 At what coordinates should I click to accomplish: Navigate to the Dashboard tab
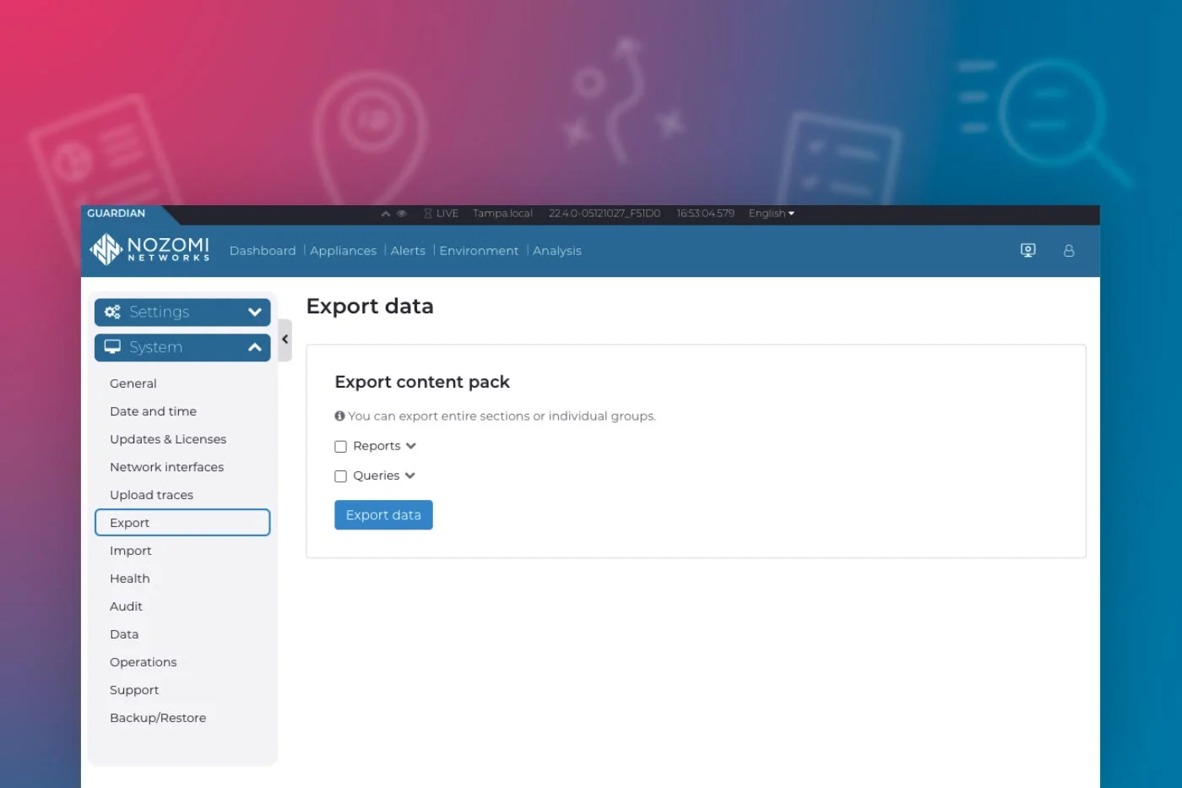[x=263, y=250]
